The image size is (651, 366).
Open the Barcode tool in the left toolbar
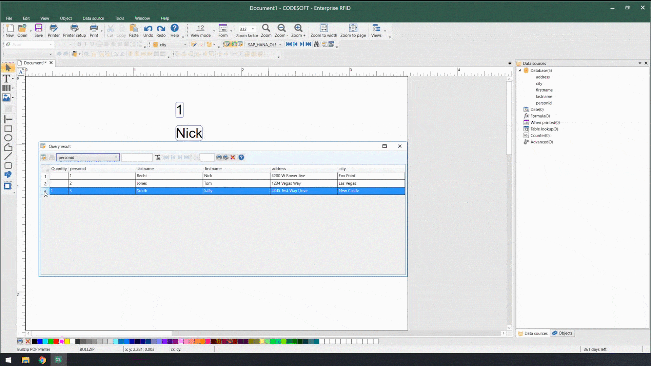tap(7, 88)
